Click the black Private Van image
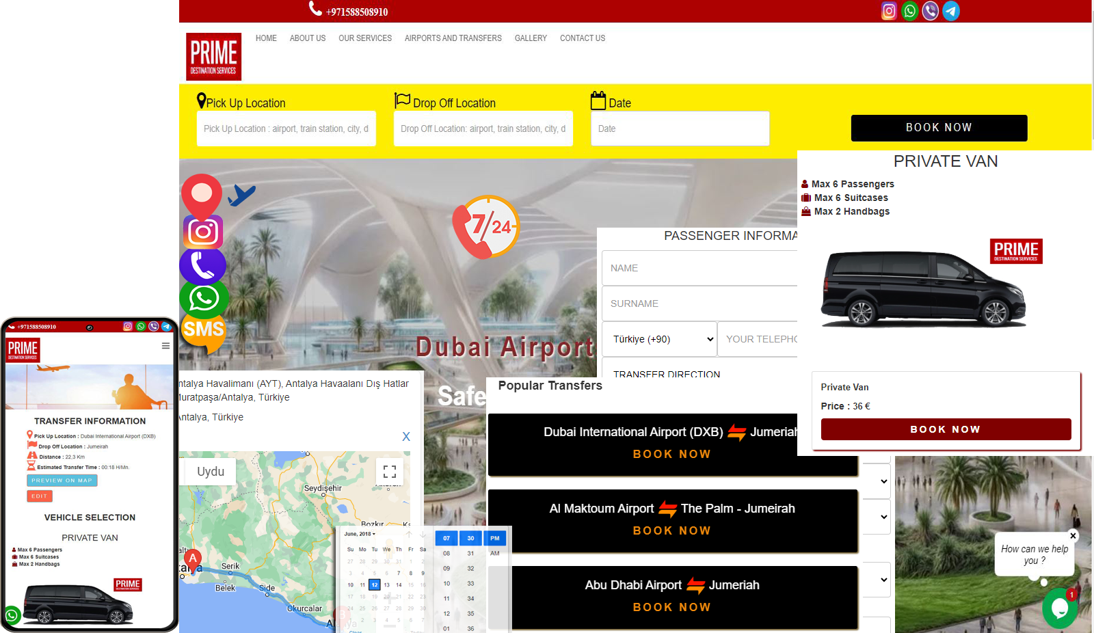The height and width of the screenshot is (633, 1094). click(x=923, y=288)
